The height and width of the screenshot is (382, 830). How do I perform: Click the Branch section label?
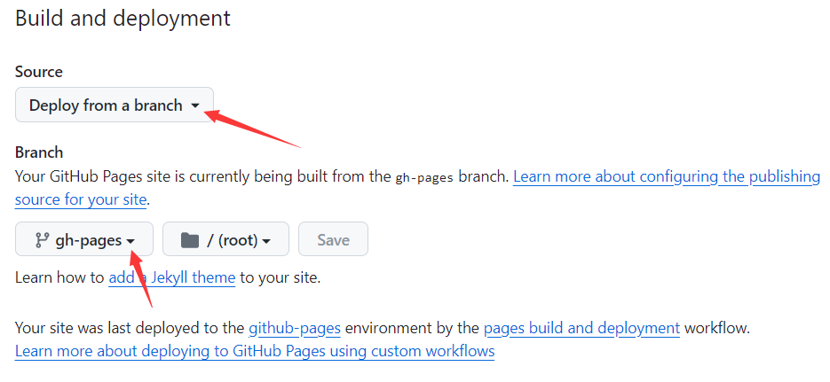[x=39, y=152]
